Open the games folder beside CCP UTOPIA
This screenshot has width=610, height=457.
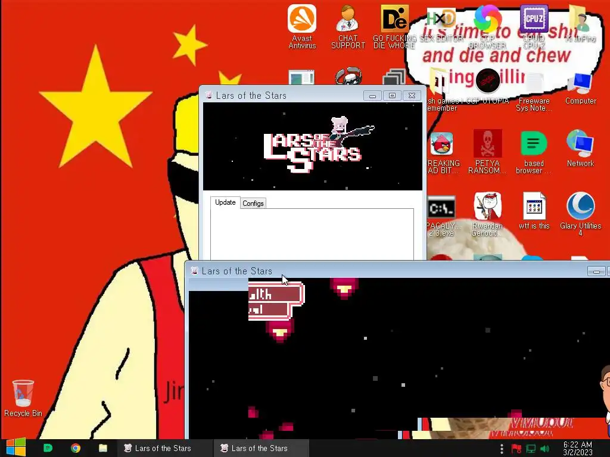(441, 90)
